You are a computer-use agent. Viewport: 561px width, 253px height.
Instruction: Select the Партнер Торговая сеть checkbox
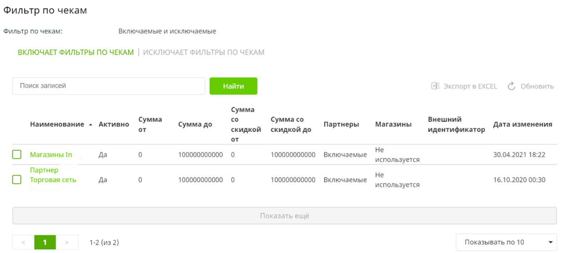(17, 180)
